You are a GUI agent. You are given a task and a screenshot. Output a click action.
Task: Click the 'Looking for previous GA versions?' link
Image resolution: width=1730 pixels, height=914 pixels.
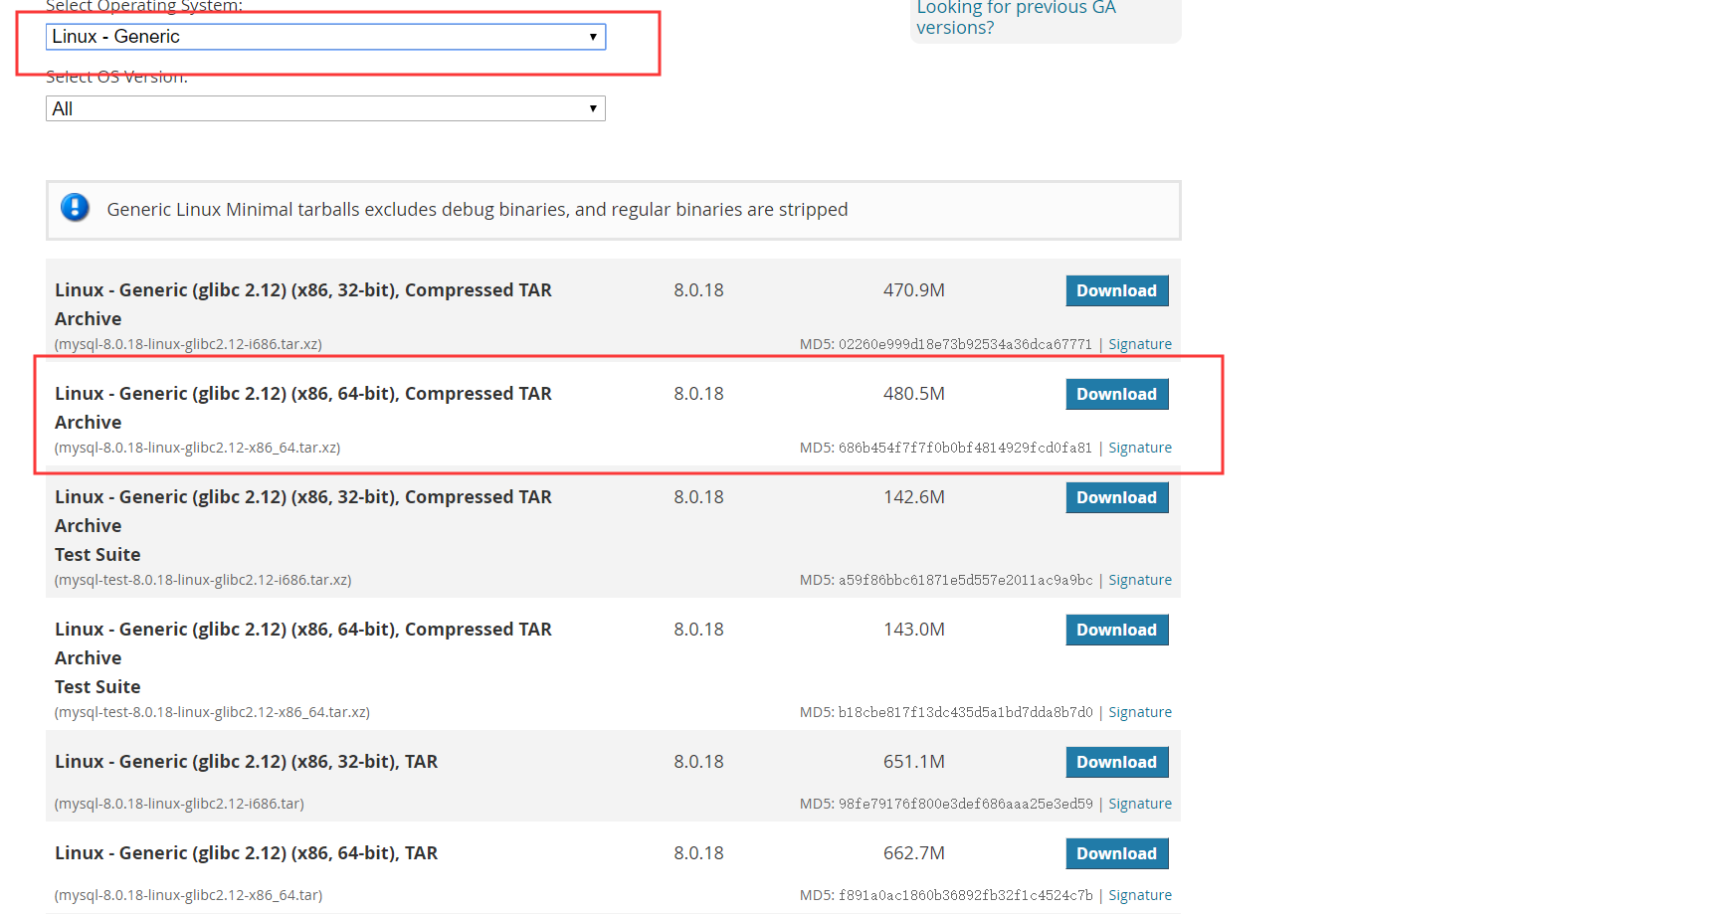pos(1016,18)
